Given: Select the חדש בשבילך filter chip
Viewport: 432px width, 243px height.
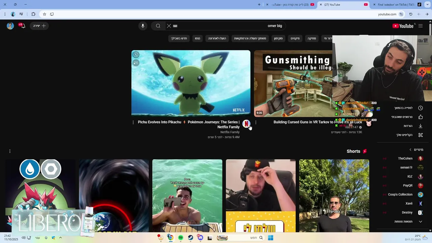Looking at the screenshot, I should [179, 38].
